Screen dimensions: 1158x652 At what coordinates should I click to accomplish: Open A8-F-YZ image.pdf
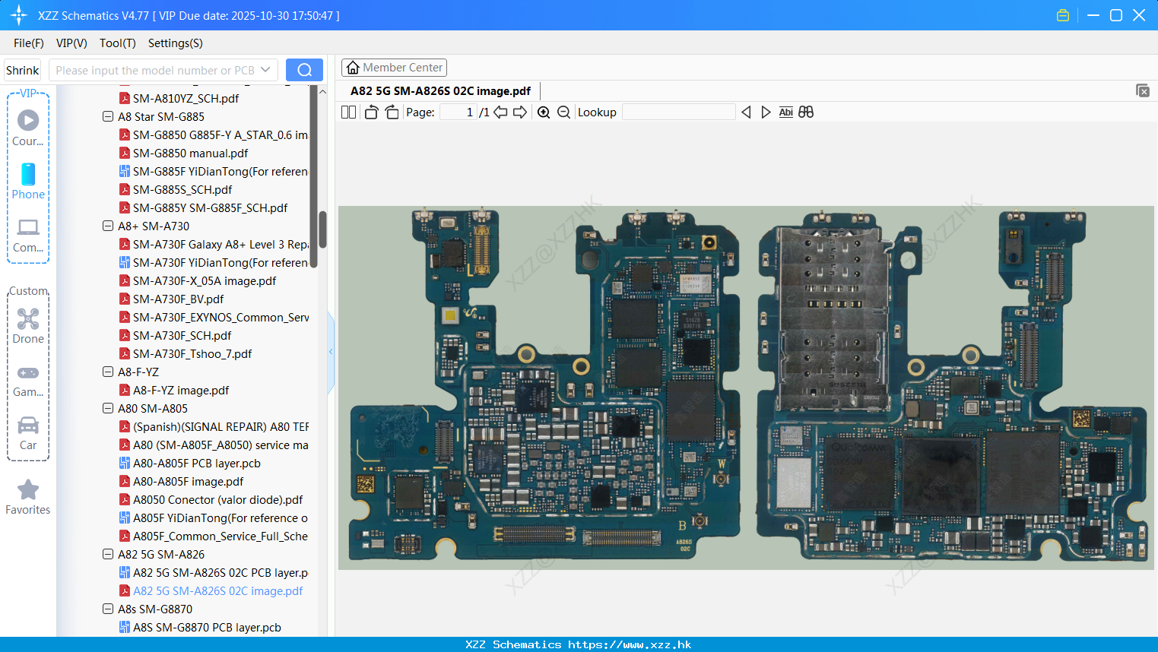[x=181, y=390]
